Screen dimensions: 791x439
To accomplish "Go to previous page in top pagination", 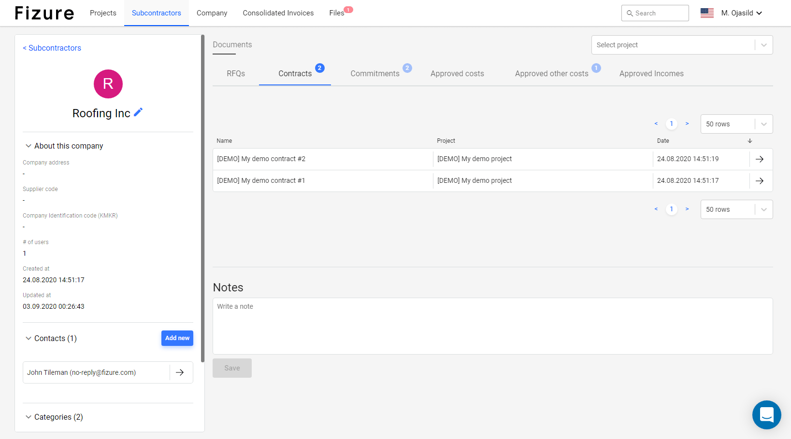I will 656,124.
